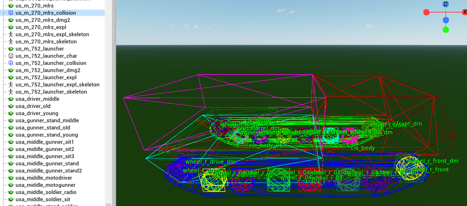The width and height of the screenshot is (467, 206).
Task: Click the skeleton icon for us_m_270_mlrs_skeleton
Action: coord(11,42)
